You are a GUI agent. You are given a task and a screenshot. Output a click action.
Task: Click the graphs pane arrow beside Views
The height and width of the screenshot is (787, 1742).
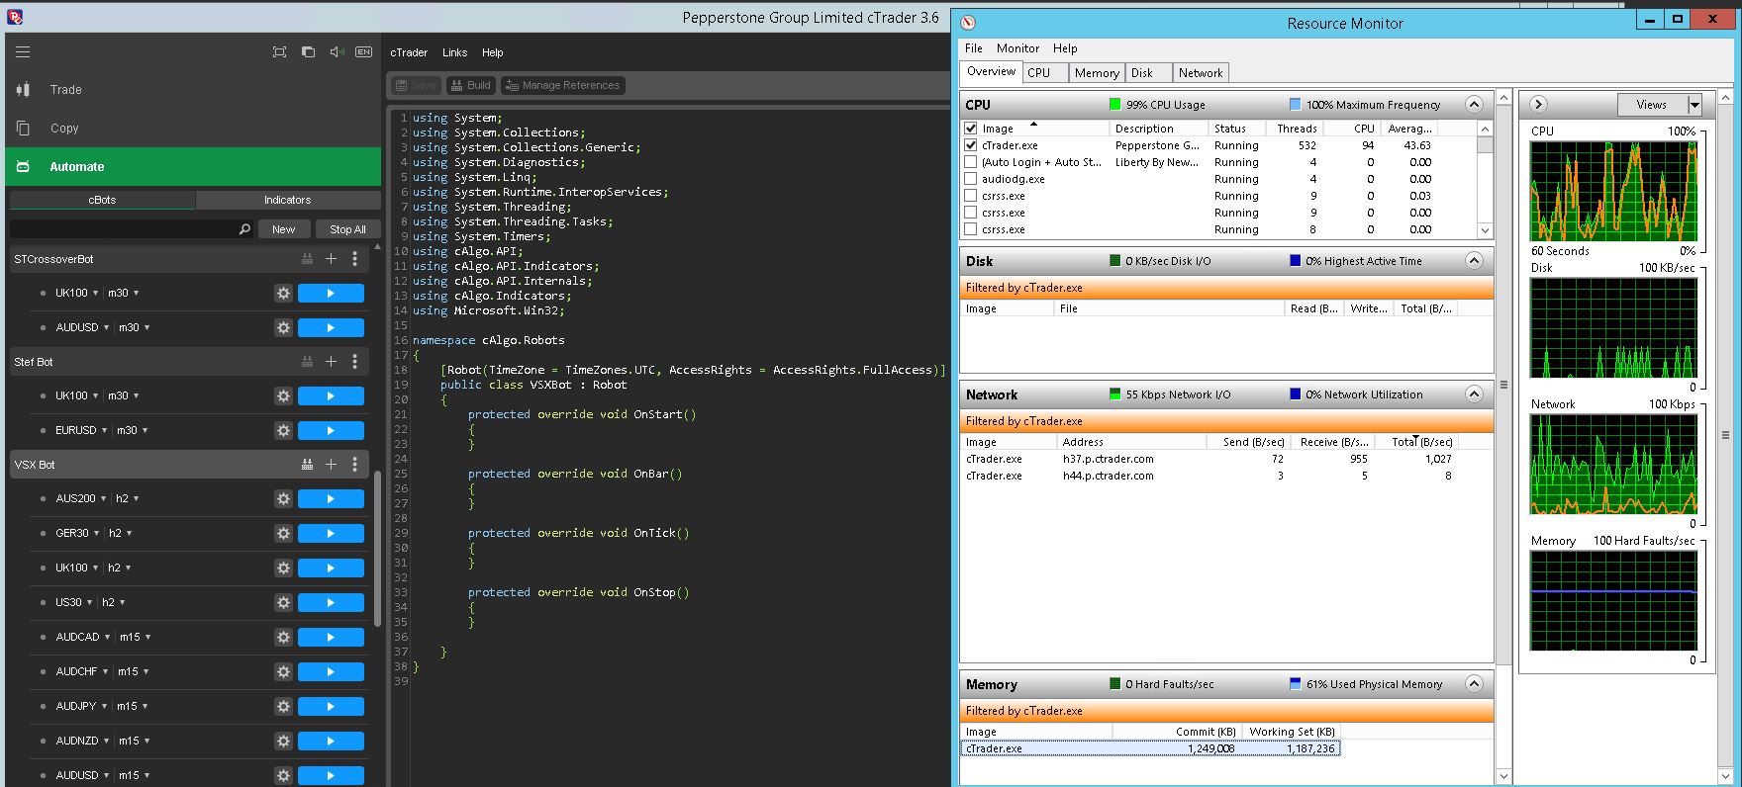click(1538, 105)
